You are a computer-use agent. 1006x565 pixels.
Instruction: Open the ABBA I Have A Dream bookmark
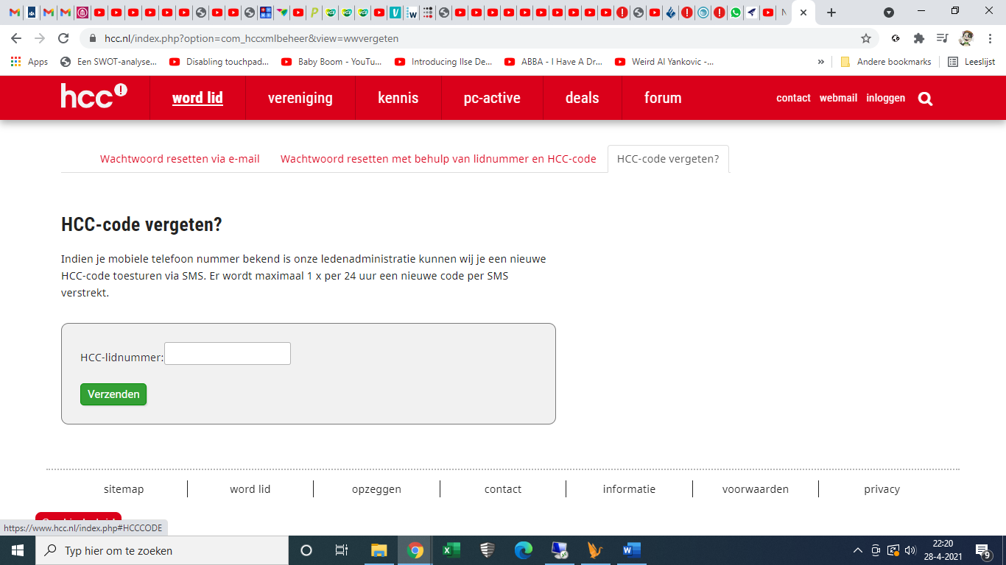(x=555, y=62)
